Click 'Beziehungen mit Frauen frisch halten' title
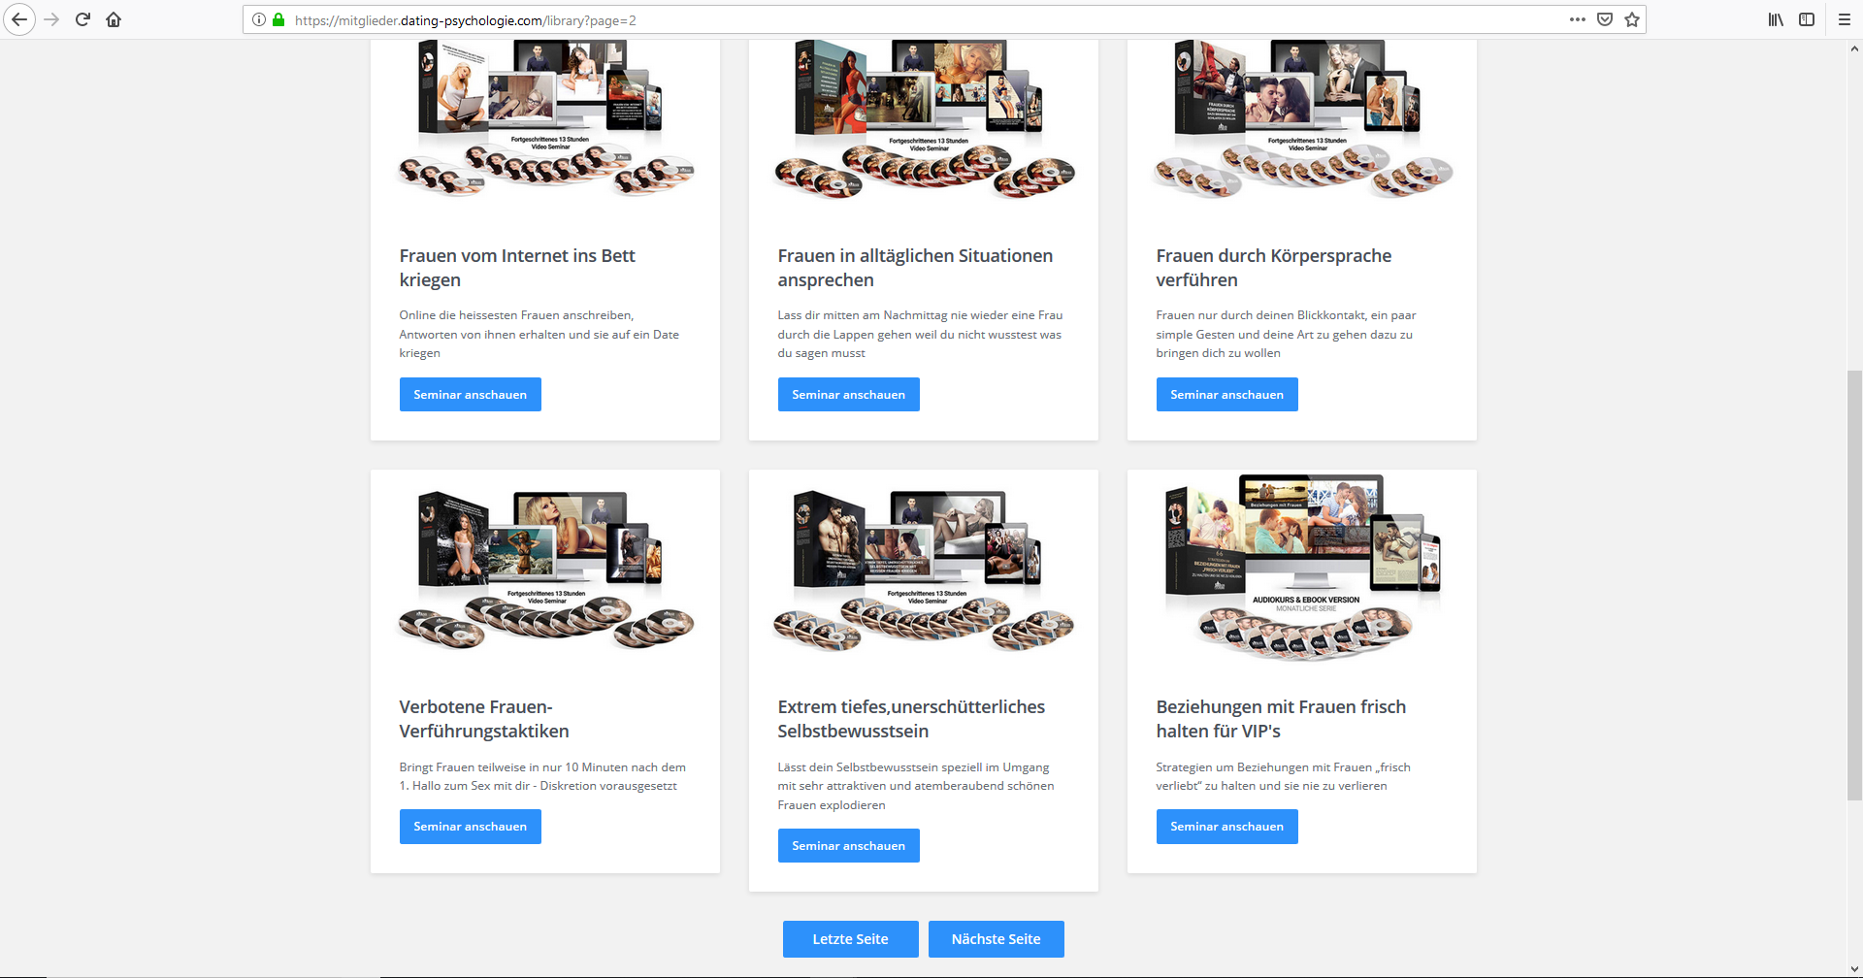 click(1280, 719)
